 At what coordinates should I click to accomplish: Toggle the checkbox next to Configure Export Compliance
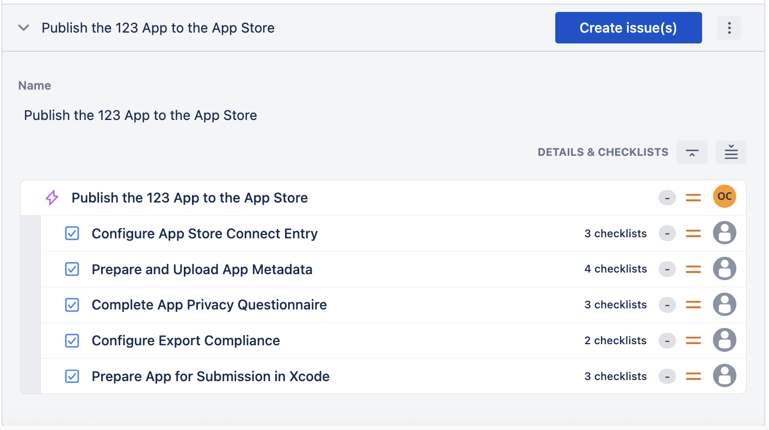click(x=72, y=340)
